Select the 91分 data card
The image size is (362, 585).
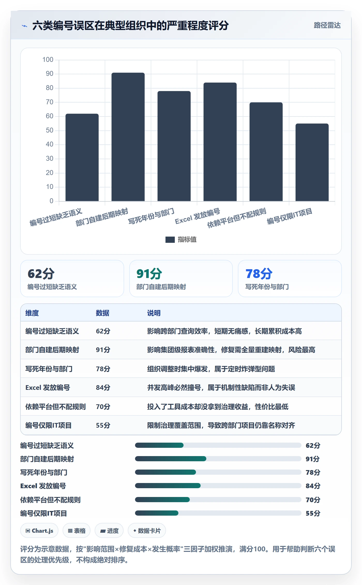point(181,279)
